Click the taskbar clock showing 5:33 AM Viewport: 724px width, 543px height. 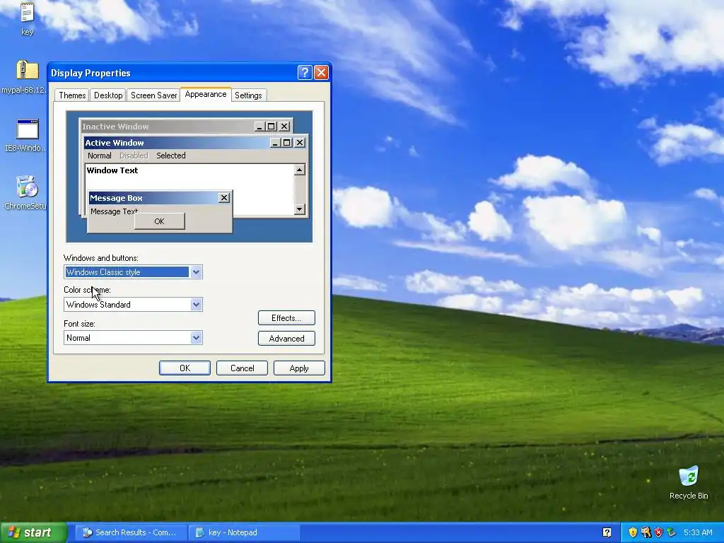click(698, 532)
